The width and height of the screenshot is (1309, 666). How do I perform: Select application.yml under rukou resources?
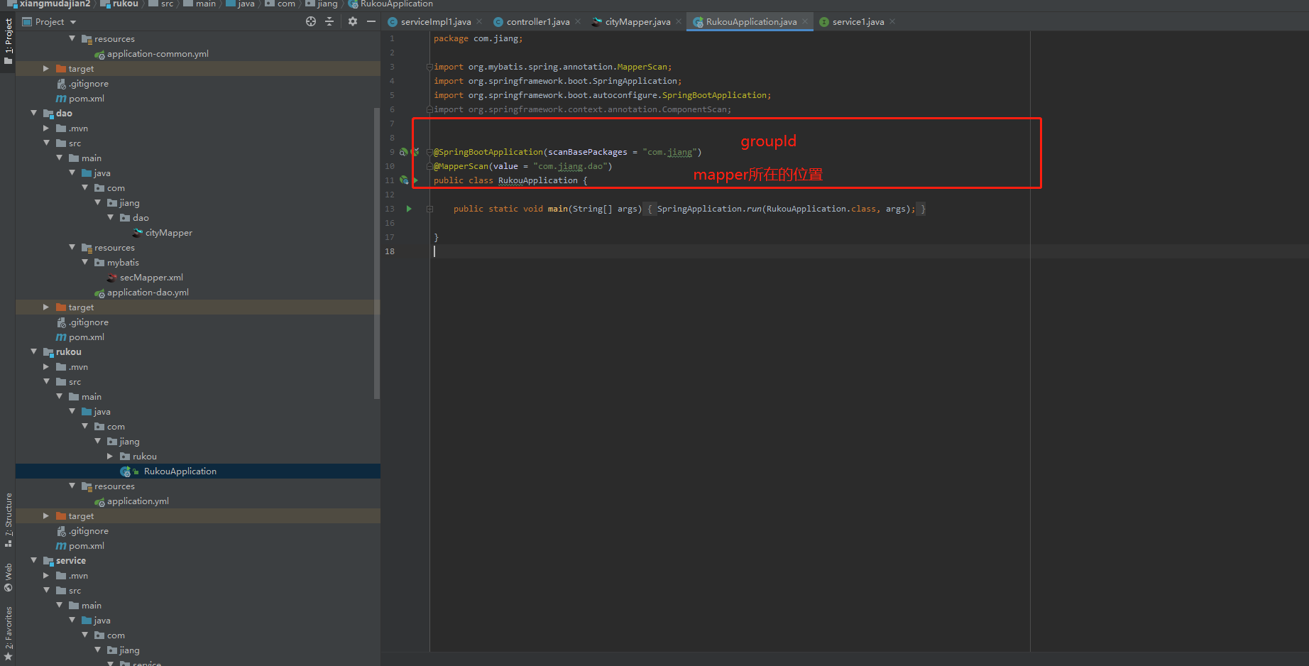tap(138, 501)
